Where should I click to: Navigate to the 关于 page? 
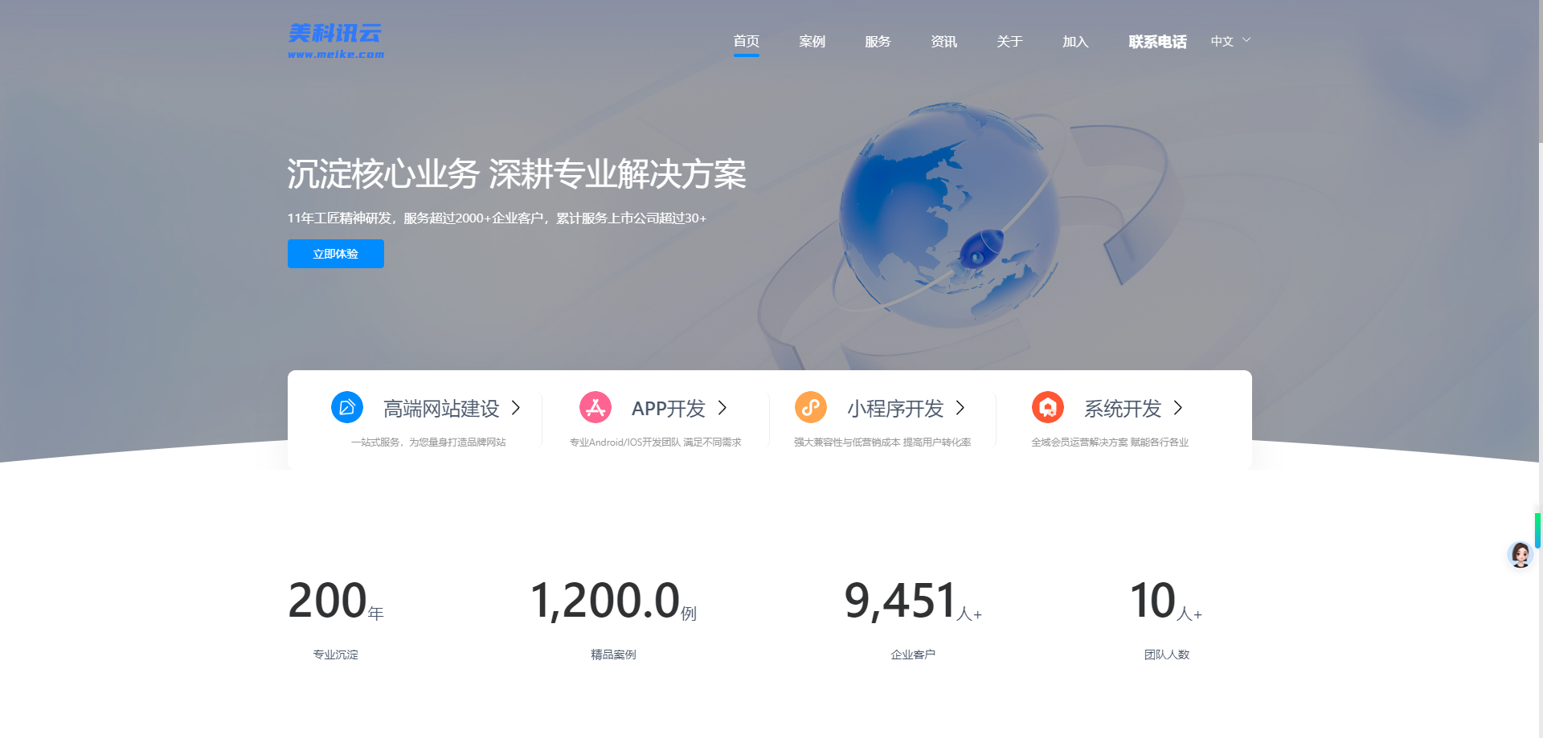click(1009, 41)
